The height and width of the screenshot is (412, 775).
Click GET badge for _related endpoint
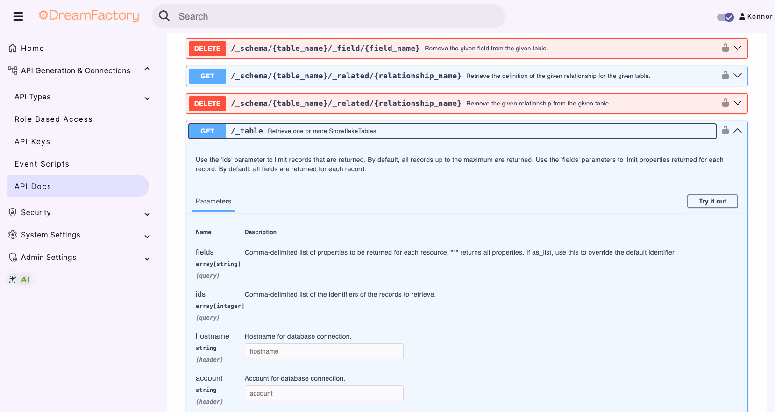(x=207, y=76)
